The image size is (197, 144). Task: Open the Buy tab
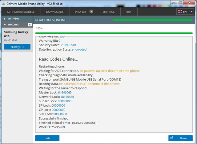(x=129, y=12)
